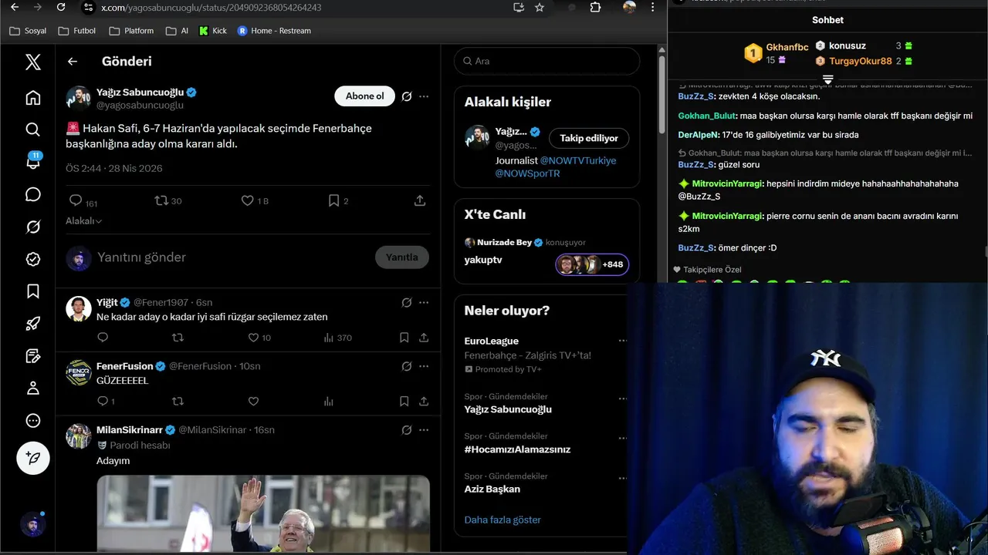Open More circle icon in sidebar
The height and width of the screenshot is (555, 988).
tap(33, 421)
